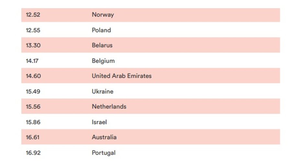Click the 15.56 value cell
This screenshot has width=298, height=165.
coord(33,107)
